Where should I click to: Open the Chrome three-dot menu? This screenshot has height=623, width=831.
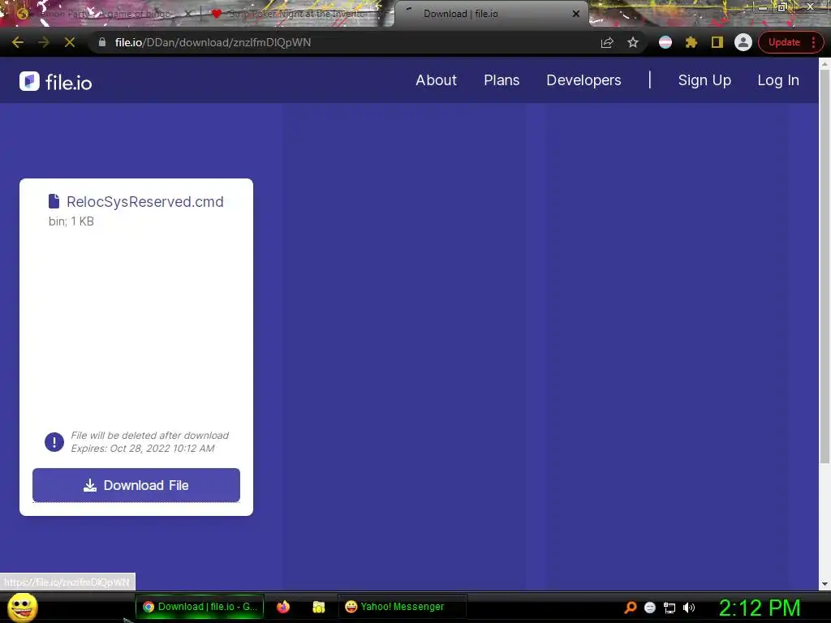point(813,42)
